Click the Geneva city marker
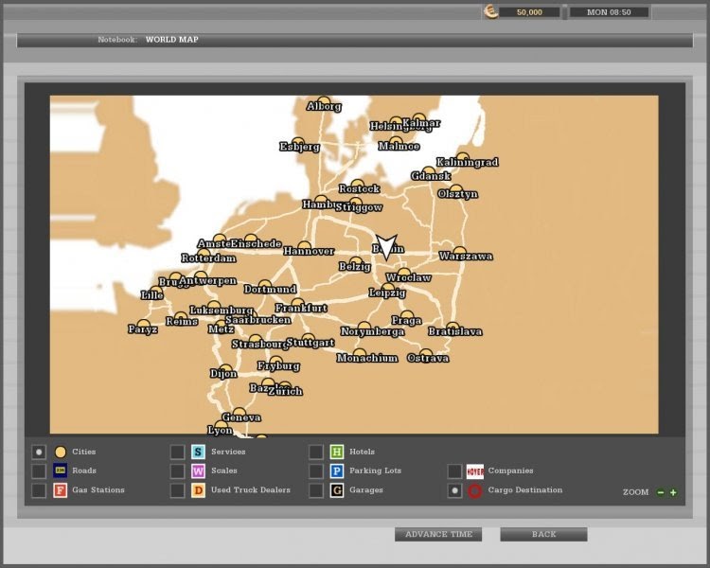This screenshot has height=568, width=710. 240,412
